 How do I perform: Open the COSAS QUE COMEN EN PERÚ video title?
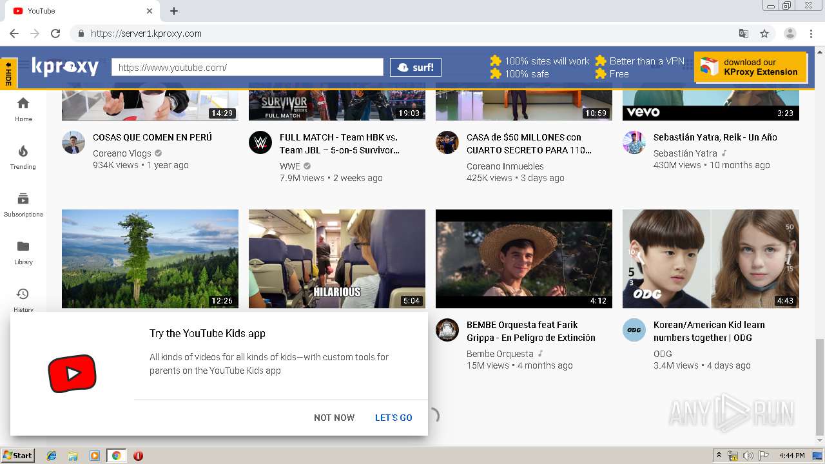pos(152,137)
